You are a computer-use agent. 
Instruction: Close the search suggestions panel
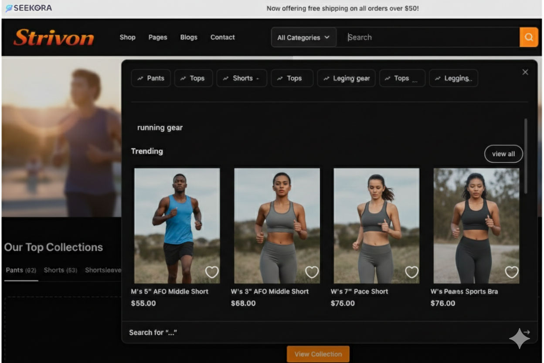point(525,72)
